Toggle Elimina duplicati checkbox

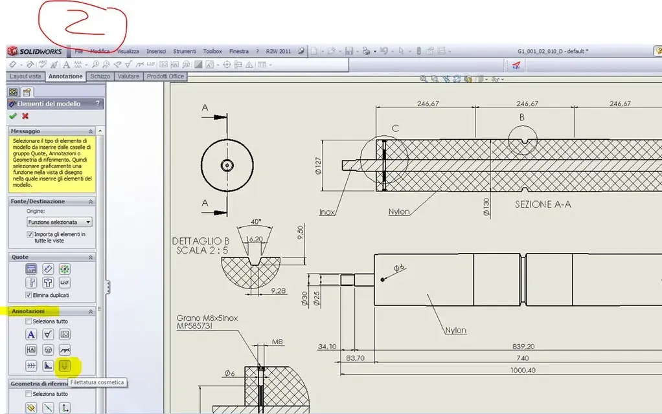pyautogui.click(x=29, y=295)
